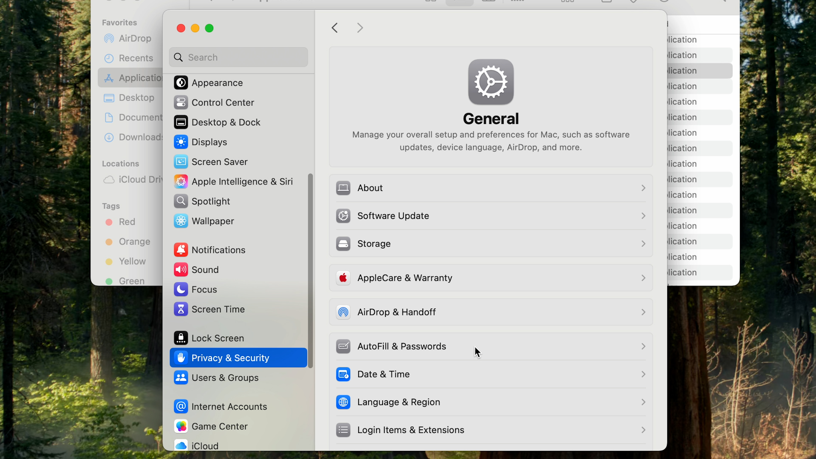Screen dimensions: 816x459
Task: Select the Spotlight sidebar icon
Action: point(181,201)
